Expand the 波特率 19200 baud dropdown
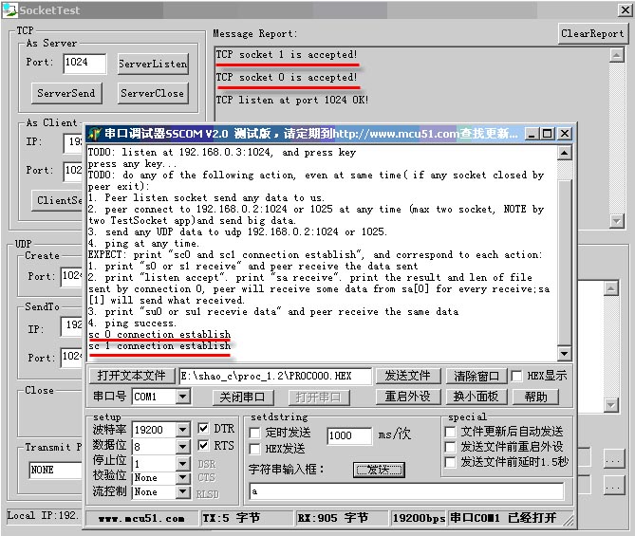Screen dimensions: 635x536 tap(183, 430)
